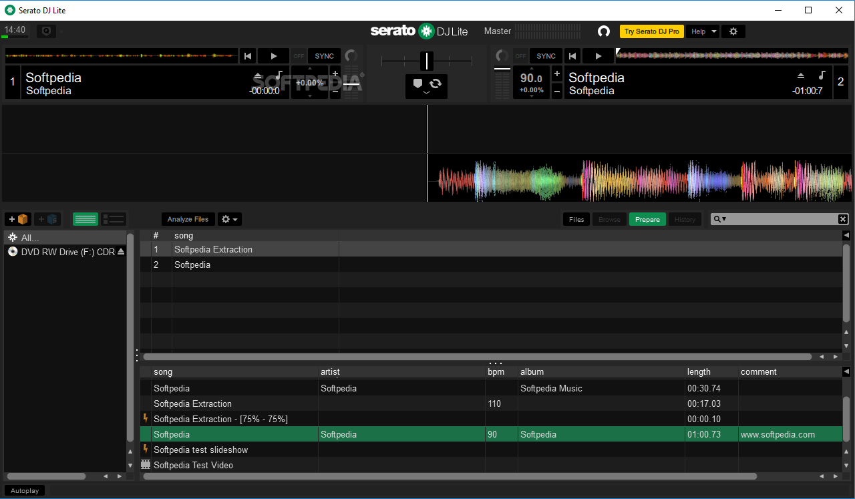Click the key note icon on deck 2

click(x=822, y=75)
